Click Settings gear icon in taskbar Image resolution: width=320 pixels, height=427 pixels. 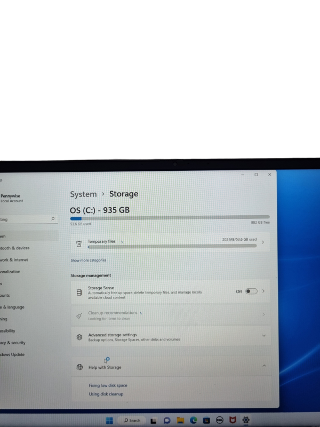246,420
